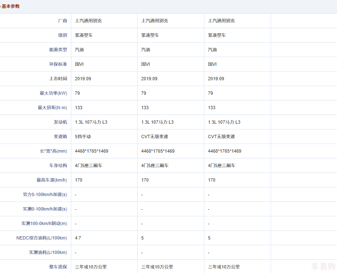Viewport: 337px width, 273px height.
Task: Click the 环保标准 row label
Action: coord(58,64)
